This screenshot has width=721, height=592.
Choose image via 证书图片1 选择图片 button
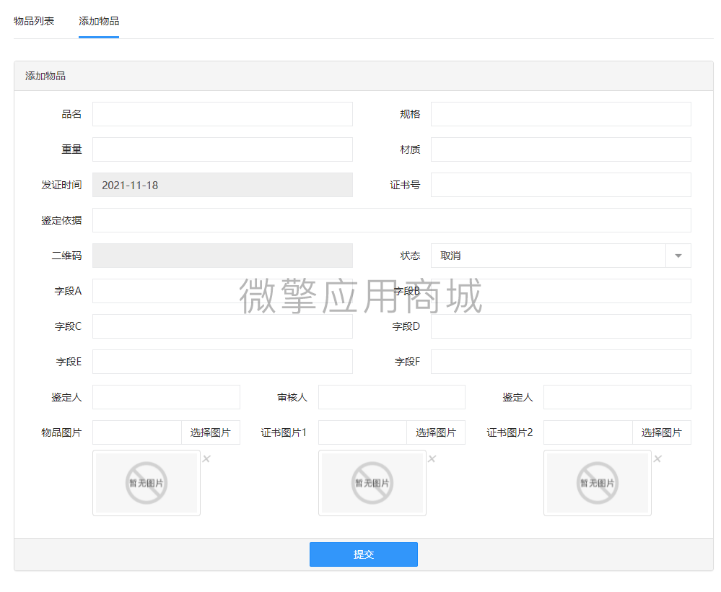pos(436,433)
